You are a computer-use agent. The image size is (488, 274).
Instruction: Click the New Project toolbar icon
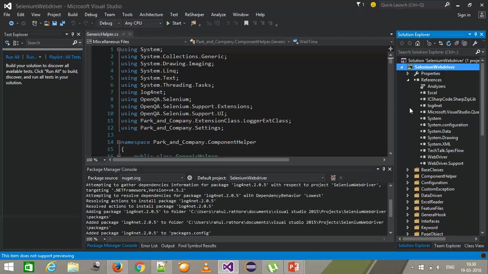pos(35,23)
